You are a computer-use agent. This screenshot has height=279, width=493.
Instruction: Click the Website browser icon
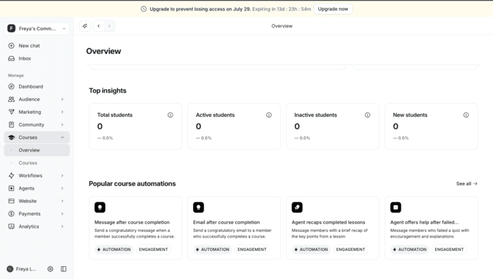click(x=11, y=201)
